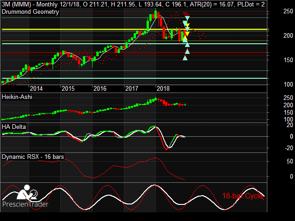The height and width of the screenshot is (221, 295).
Task: Click the '2018' year label
Action: point(163,88)
